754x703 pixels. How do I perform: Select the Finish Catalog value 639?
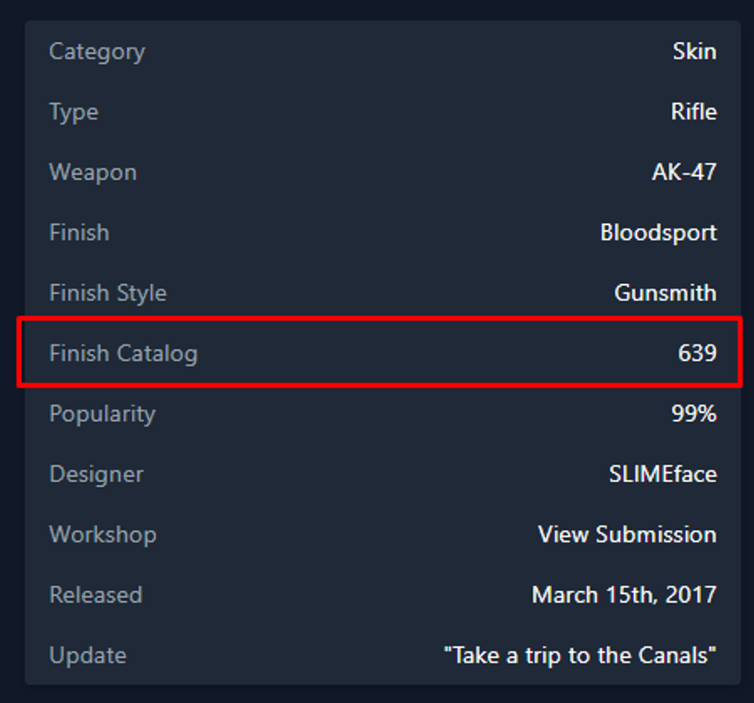coord(698,354)
